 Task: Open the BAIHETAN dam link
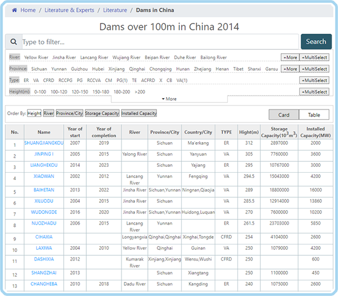[x=44, y=190]
